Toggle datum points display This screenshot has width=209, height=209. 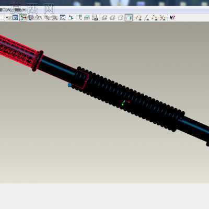click(154, 18)
